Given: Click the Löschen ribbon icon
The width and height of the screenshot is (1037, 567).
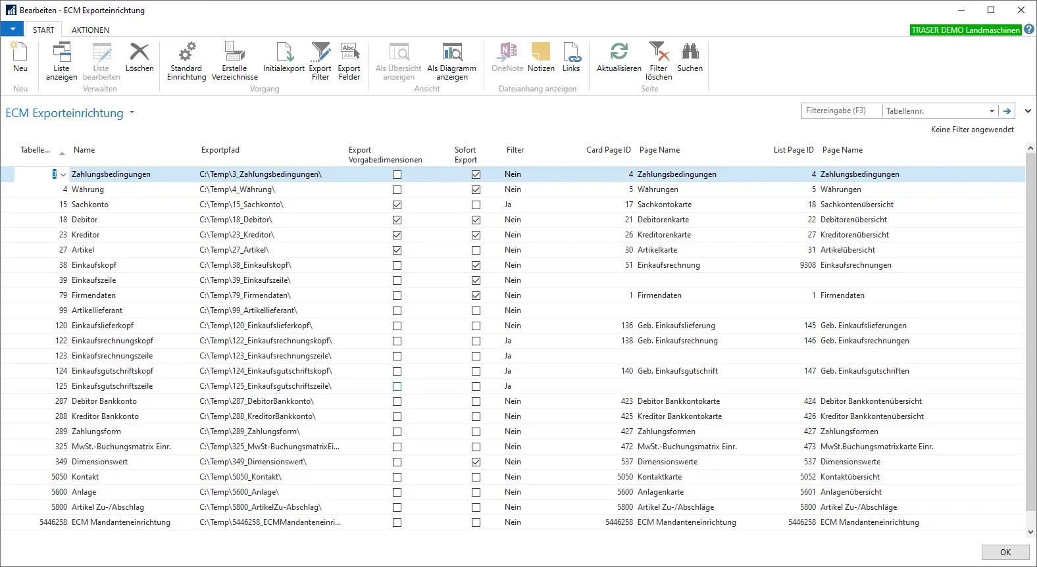Looking at the screenshot, I should pos(139,57).
